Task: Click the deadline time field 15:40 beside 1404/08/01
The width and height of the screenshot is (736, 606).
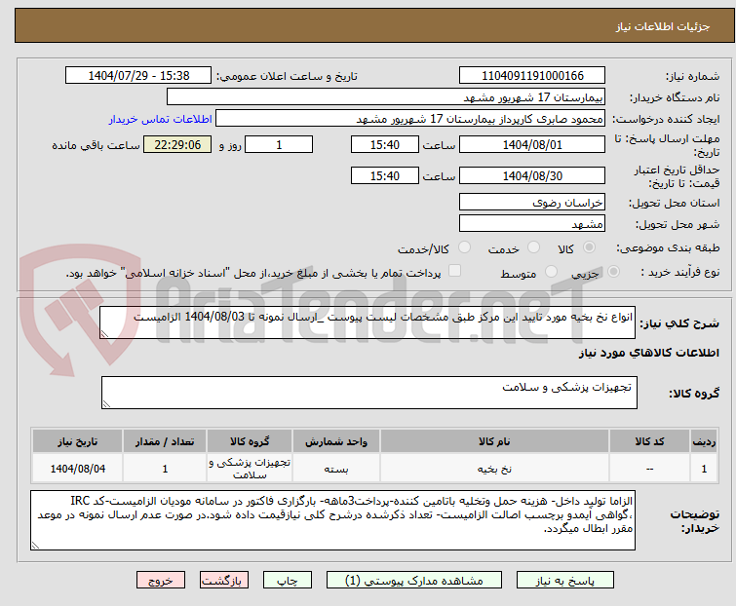Action: tap(384, 144)
